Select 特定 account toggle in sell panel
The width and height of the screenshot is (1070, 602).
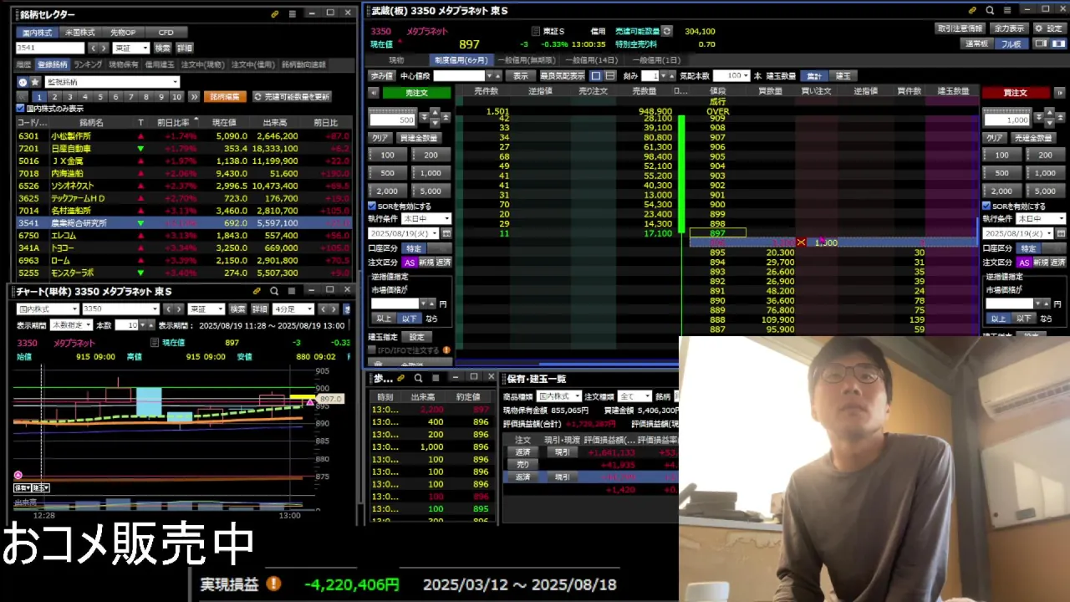pyautogui.click(x=414, y=248)
